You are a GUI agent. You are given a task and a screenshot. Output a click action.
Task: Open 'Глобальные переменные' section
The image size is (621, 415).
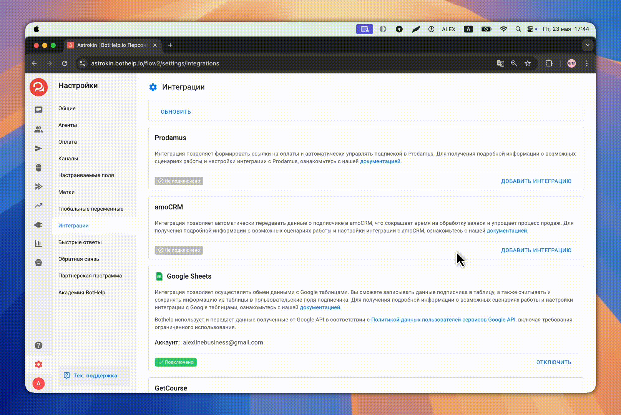point(91,209)
